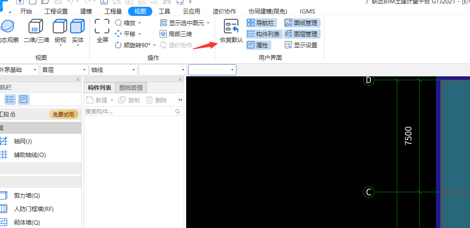
Task: Open the 造价协作 ribbon tab
Action: [224, 12]
